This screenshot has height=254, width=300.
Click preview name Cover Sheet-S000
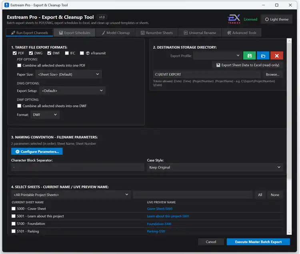coord(160,209)
